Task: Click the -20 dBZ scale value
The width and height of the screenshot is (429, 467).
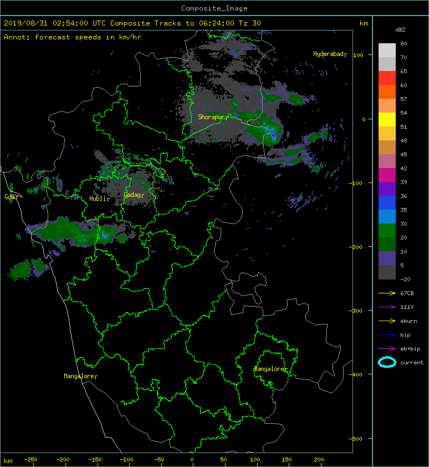Action: (405, 280)
